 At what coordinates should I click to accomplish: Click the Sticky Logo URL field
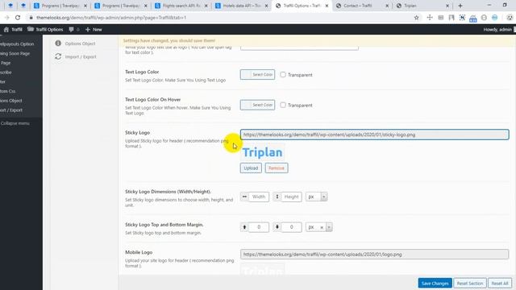(374, 135)
